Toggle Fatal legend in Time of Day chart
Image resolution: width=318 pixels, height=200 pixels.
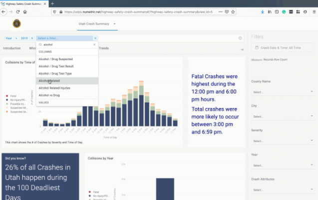click(x=11, y=96)
